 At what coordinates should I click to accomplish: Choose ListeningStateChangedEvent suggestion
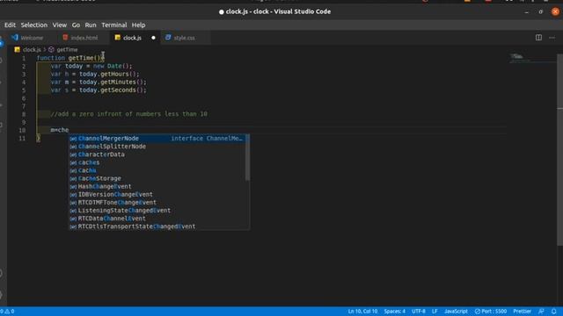coord(157,211)
